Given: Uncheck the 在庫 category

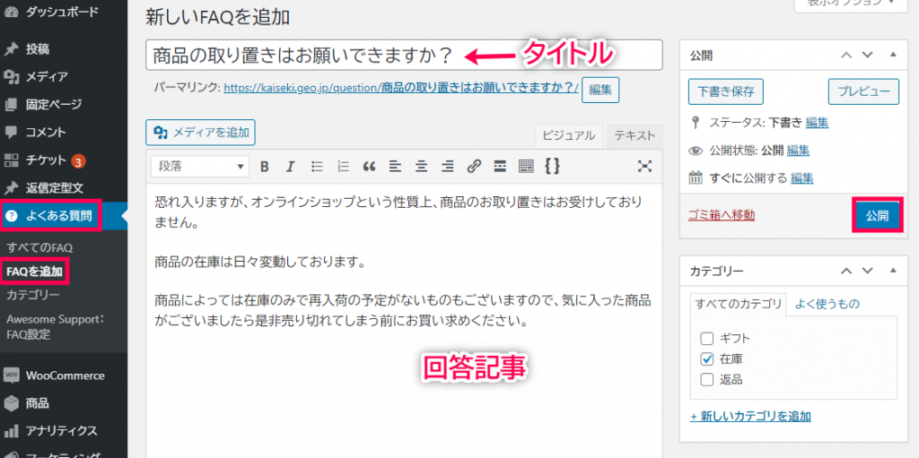Looking at the screenshot, I should pyautogui.click(x=707, y=359).
